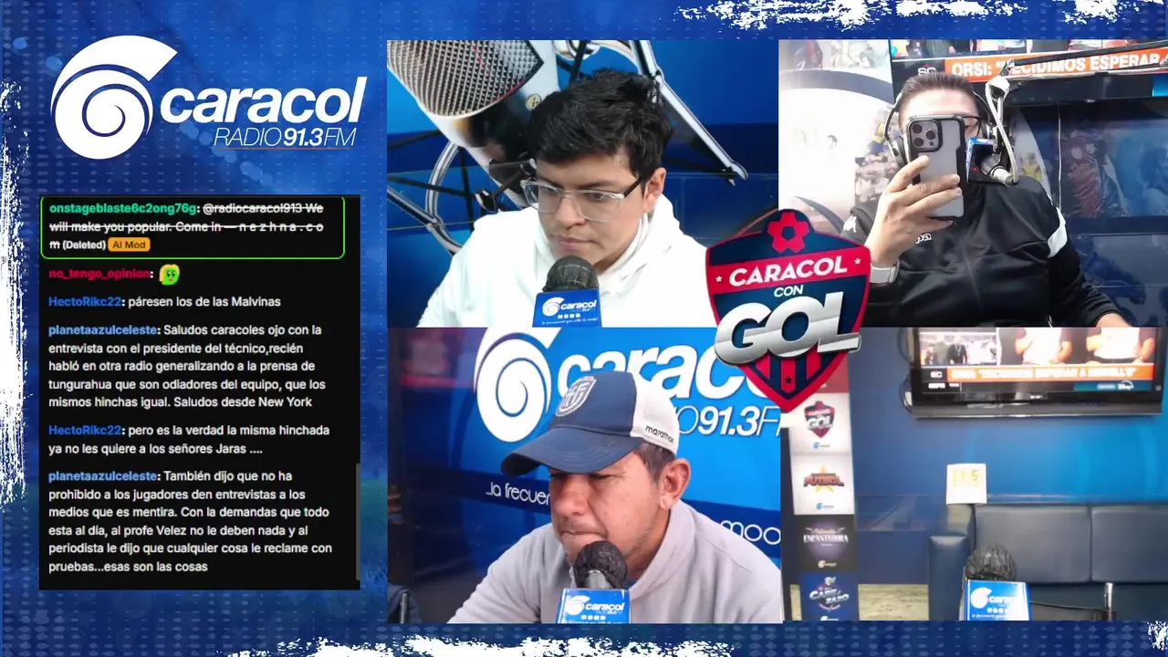
Task: Select the text 'párense los de las Malvinas'
Action: click(204, 301)
